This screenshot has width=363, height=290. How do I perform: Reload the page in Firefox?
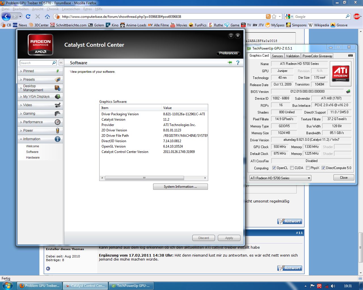point(28,16)
